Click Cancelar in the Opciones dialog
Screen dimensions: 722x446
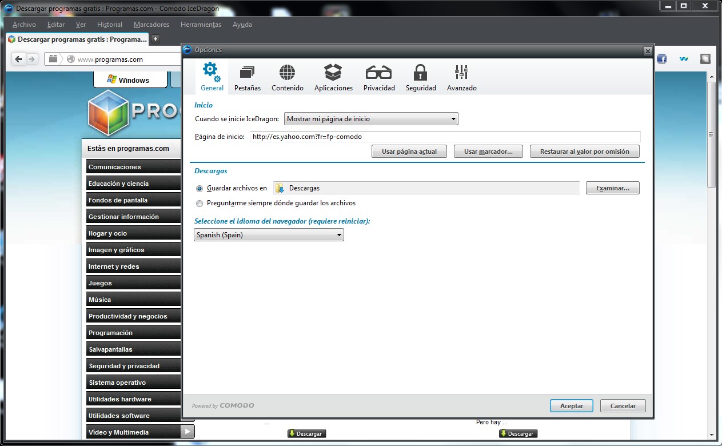[x=623, y=406]
